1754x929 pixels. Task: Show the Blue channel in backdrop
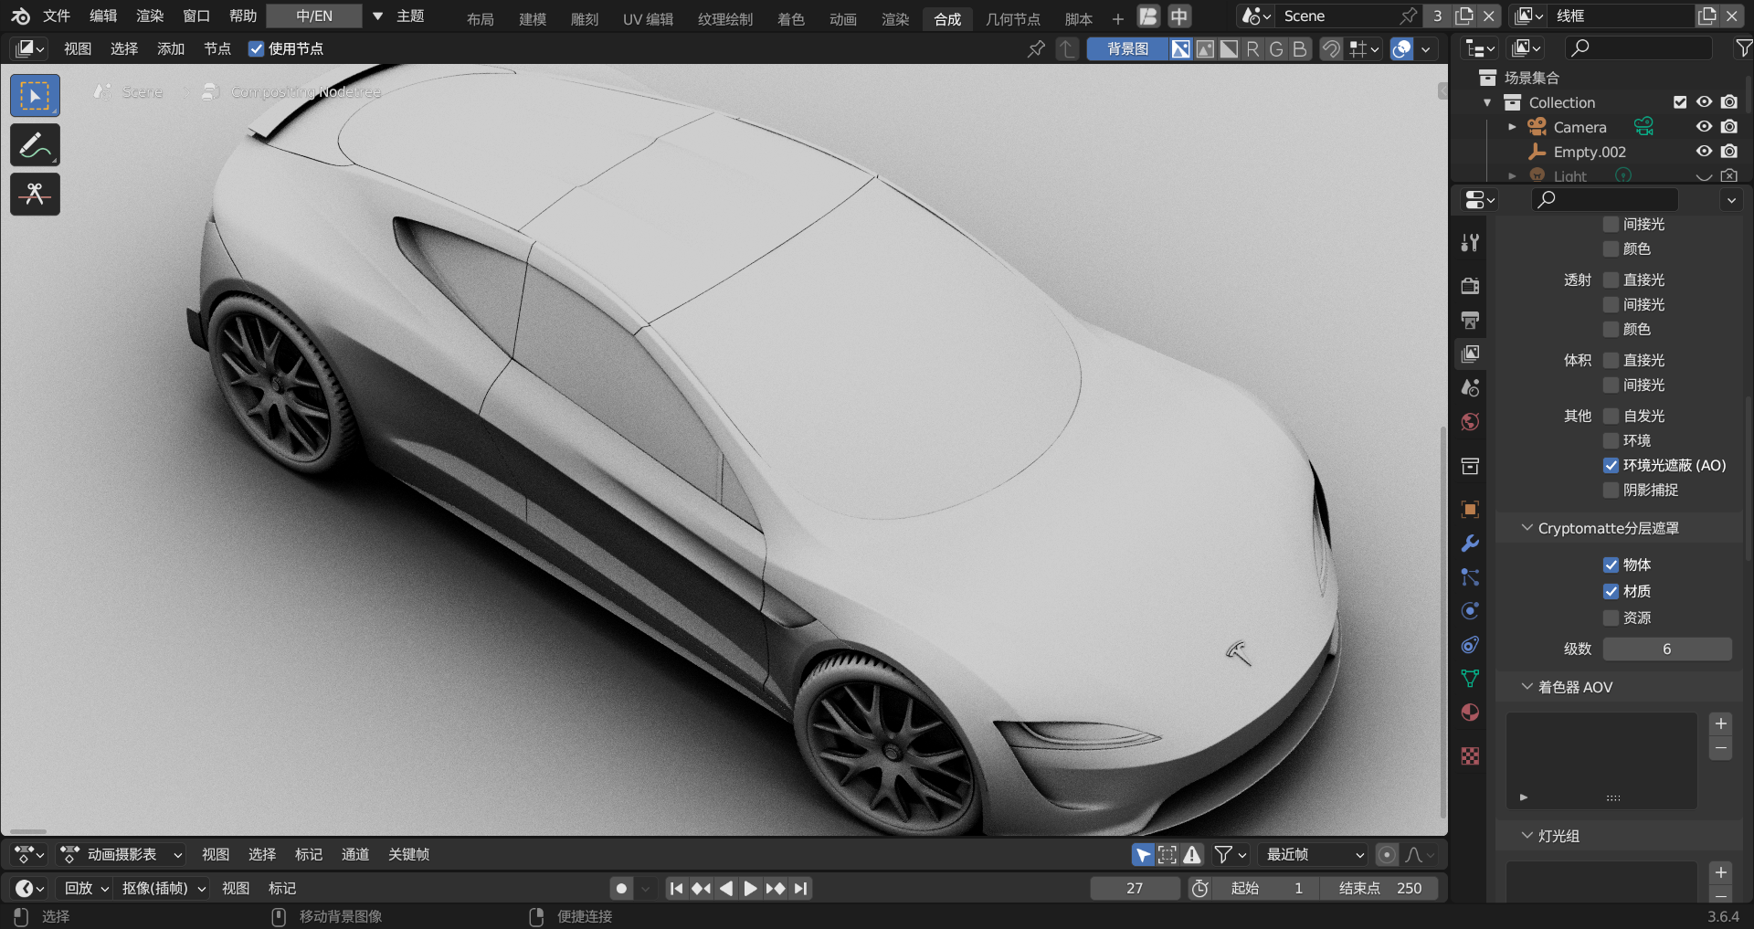click(1300, 48)
